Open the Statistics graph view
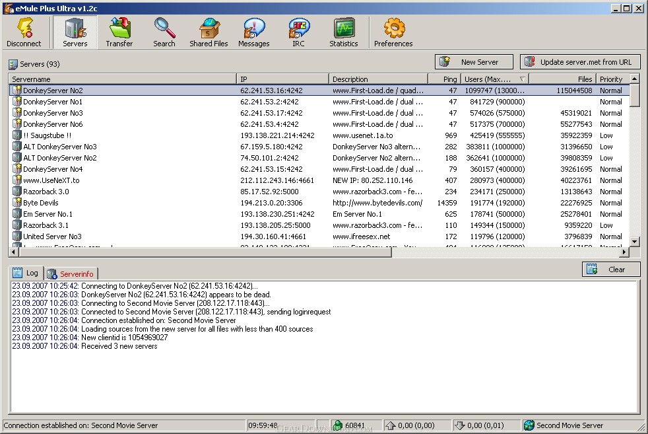The image size is (648, 434). click(x=343, y=32)
